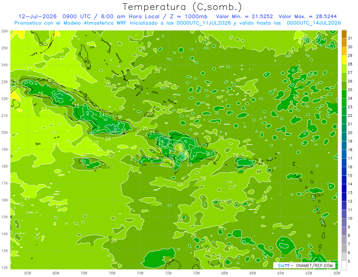
Task: Click color scale value 29
Action: click(x=350, y=56)
